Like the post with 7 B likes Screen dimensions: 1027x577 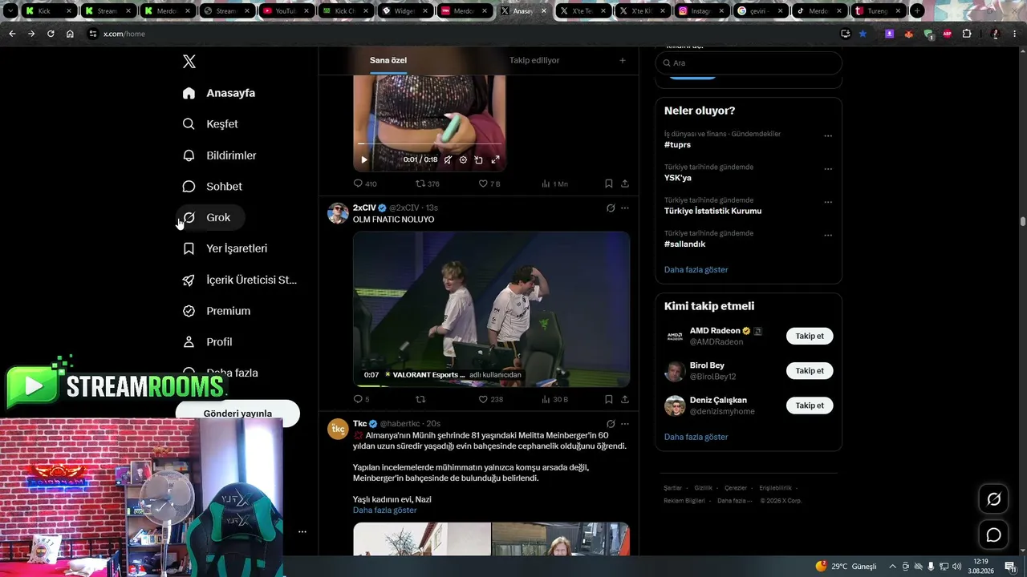point(489,184)
